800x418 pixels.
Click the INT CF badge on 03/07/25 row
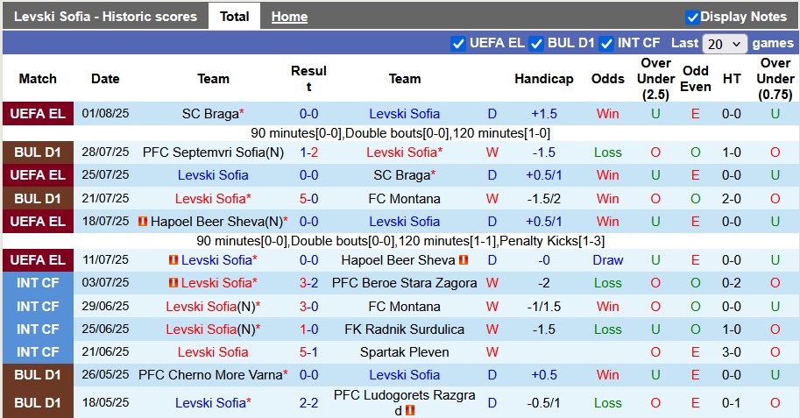pyautogui.click(x=38, y=283)
